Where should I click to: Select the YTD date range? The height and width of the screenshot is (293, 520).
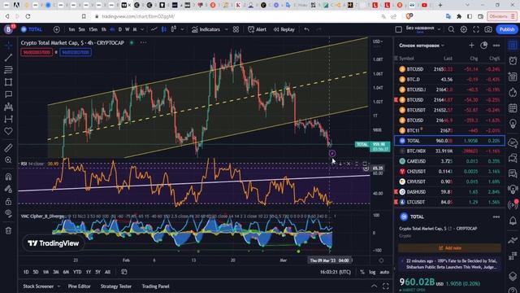point(77,272)
